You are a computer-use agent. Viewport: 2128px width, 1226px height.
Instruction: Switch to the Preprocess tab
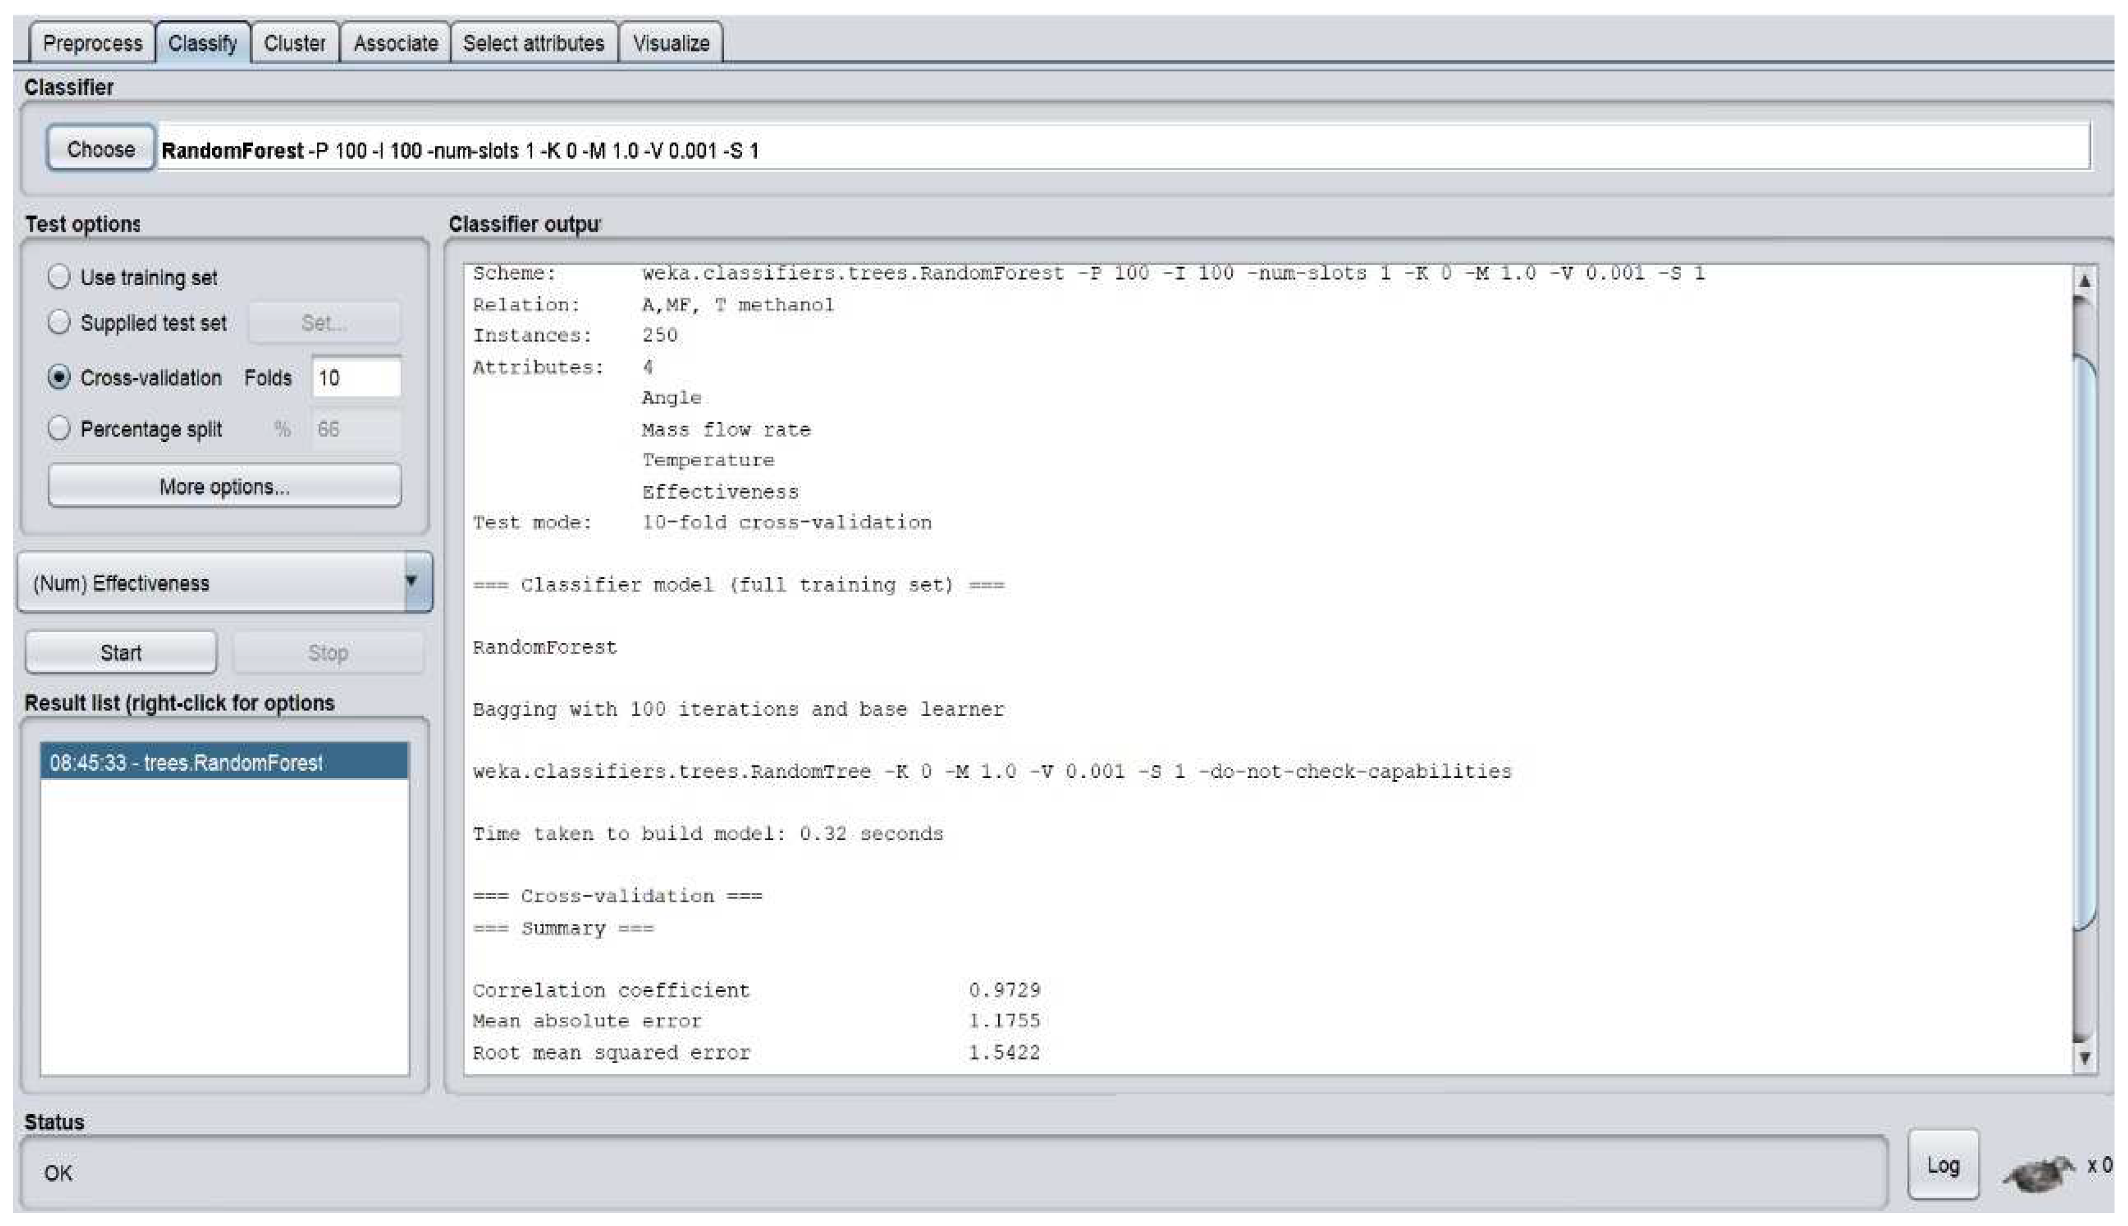[92, 43]
